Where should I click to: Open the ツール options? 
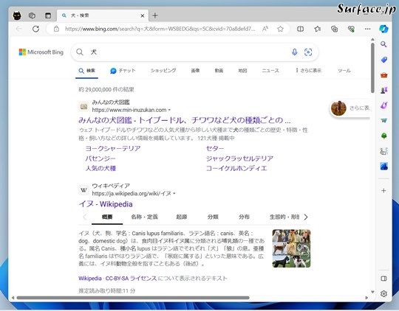344,71
